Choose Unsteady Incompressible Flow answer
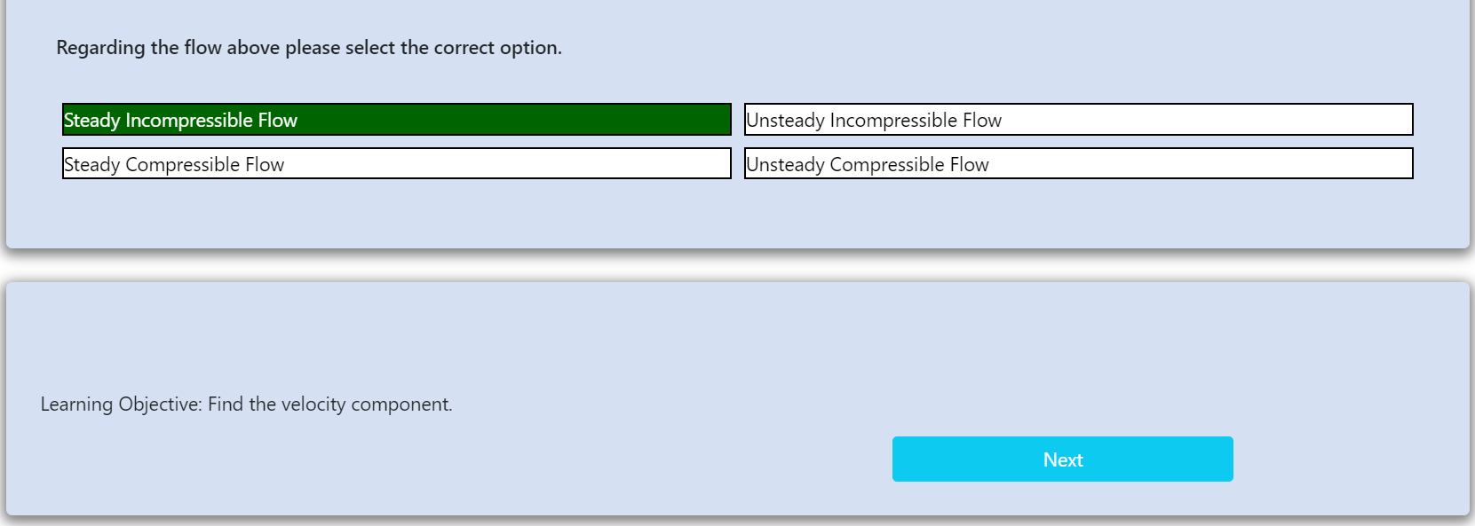Image resolution: width=1475 pixels, height=526 pixels. 1078,120
